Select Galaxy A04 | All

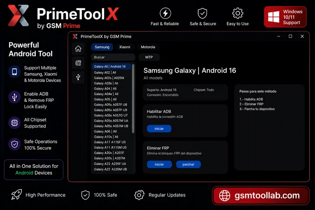point(112,89)
